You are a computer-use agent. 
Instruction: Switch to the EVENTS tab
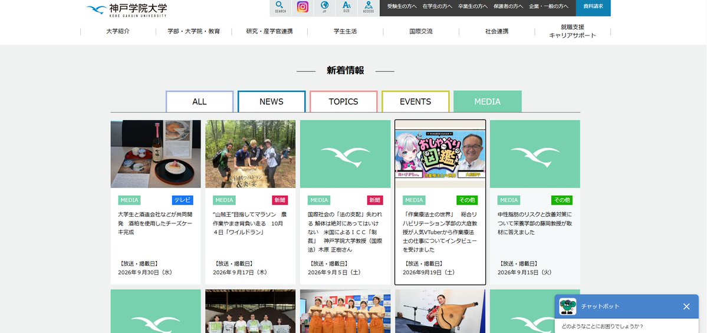pyautogui.click(x=415, y=101)
